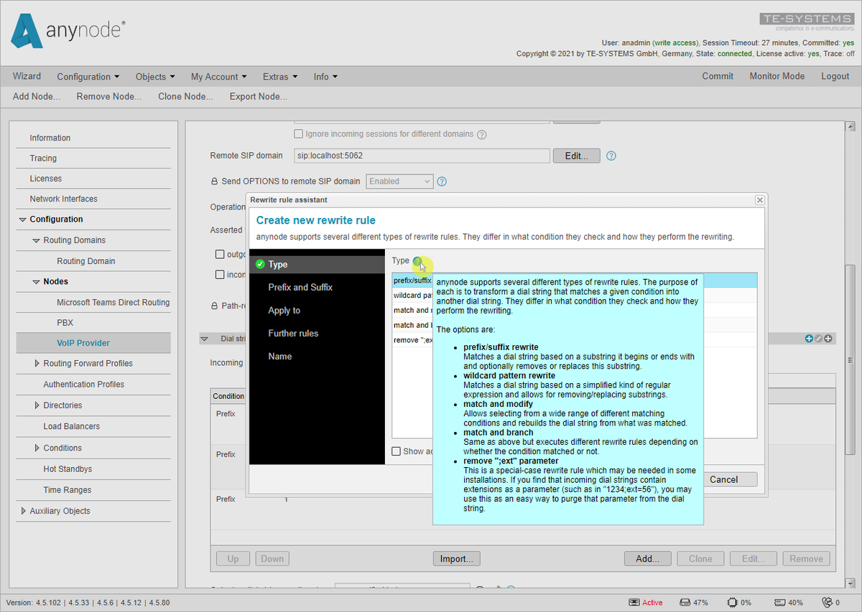862x612 pixels.
Task: Click Monitor Mode in the top bar
Action: click(x=777, y=76)
